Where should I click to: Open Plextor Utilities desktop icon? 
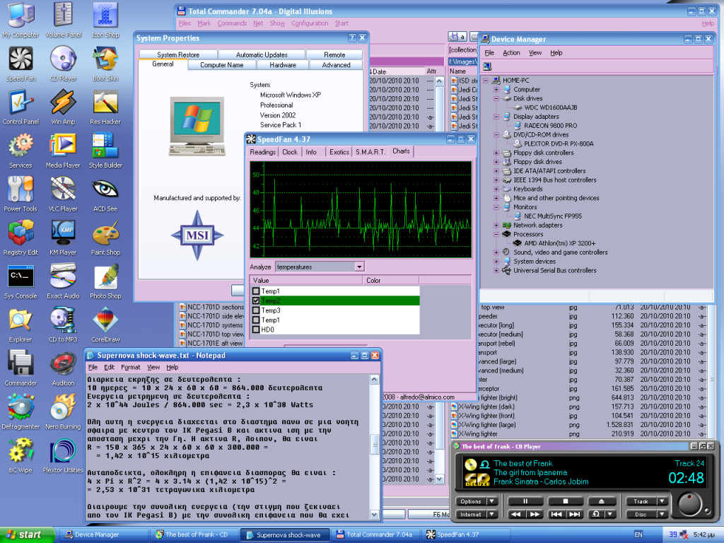coord(63,455)
